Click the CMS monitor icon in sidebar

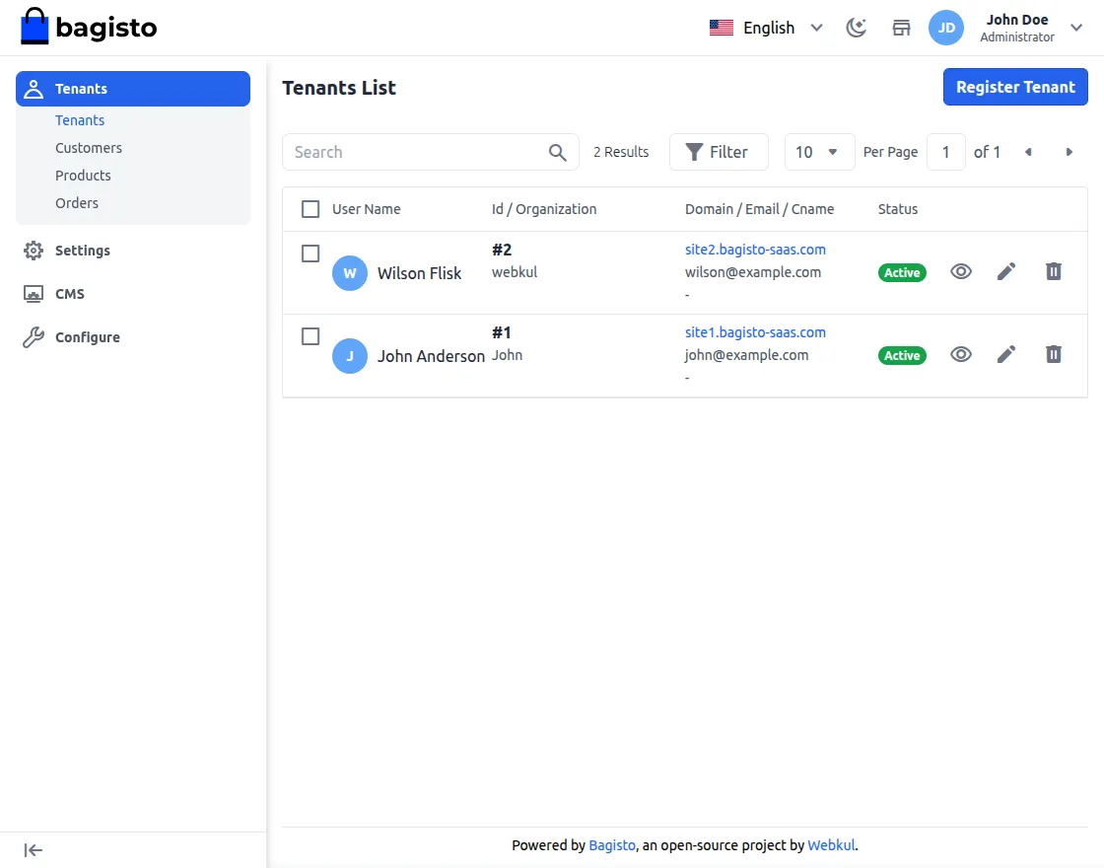tap(34, 294)
